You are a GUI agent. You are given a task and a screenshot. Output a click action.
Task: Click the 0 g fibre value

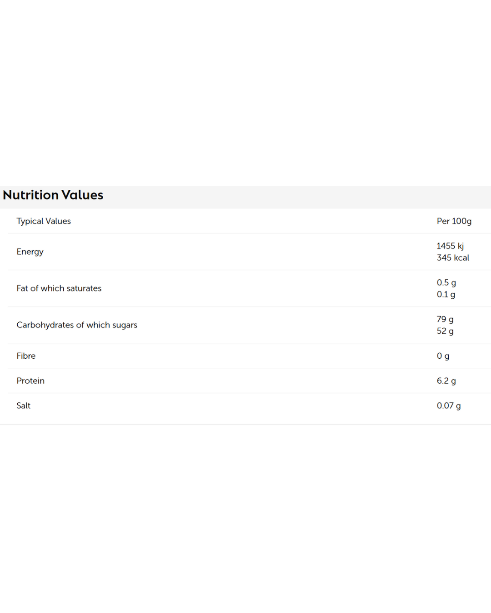tap(443, 356)
